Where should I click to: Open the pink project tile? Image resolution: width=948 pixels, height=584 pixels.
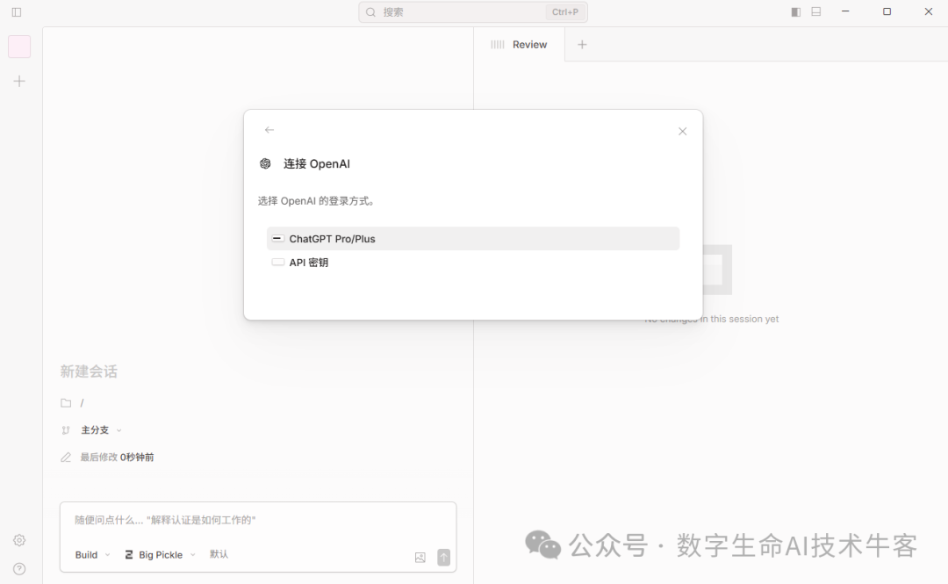(x=19, y=47)
